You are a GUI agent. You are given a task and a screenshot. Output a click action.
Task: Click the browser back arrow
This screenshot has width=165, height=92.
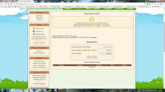pyautogui.click(x=2, y=4)
